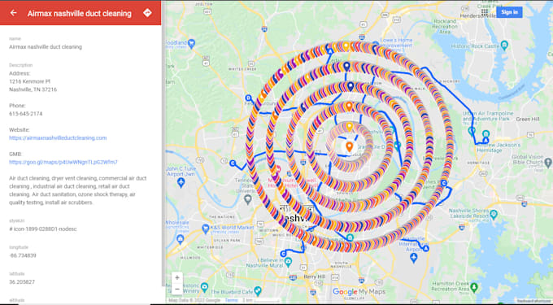
Task: Select the Tennessee State University gray marker
Action: [x=248, y=199]
